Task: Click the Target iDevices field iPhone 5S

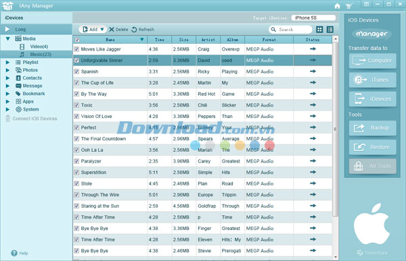Action: point(313,18)
